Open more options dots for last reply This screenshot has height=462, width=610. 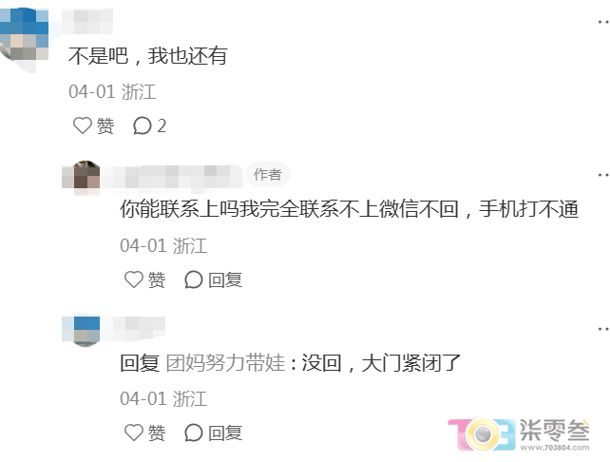pyautogui.click(x=603, y=329)
